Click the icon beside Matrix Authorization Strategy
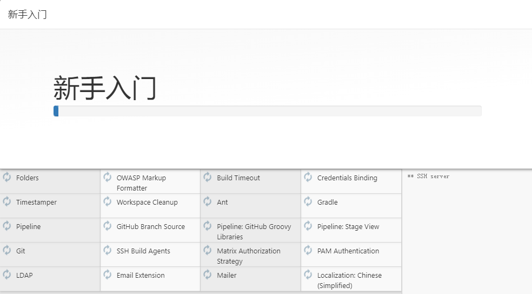Viewport: 532px width, 294px height. click(x=207, y=250)
